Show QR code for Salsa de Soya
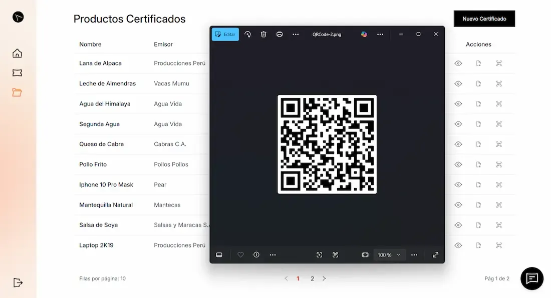Image resolution: width=551 pixels, height=298 pixels. (499, 225)
